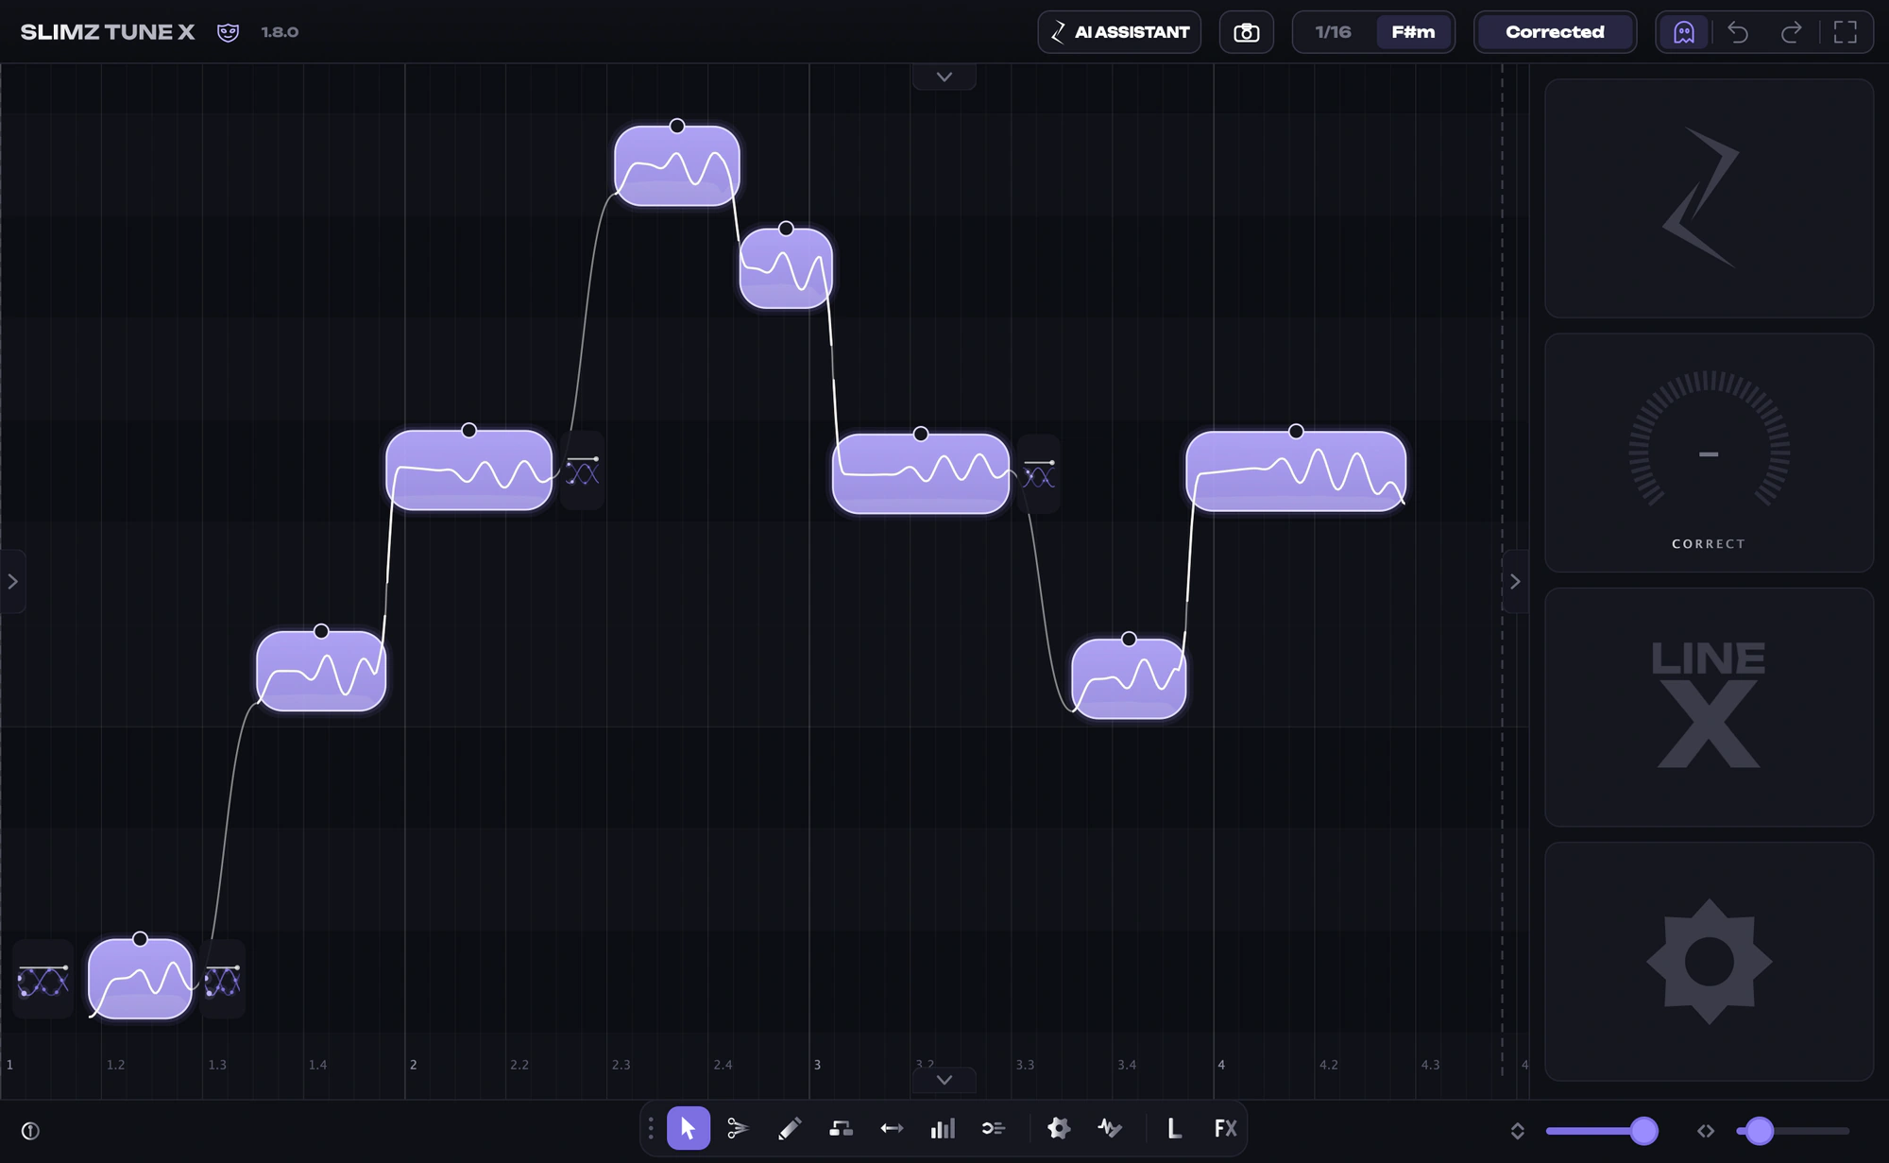Select the pencil draw tool
This screenshot has width=1889, height=1163.
point(790,1128)
